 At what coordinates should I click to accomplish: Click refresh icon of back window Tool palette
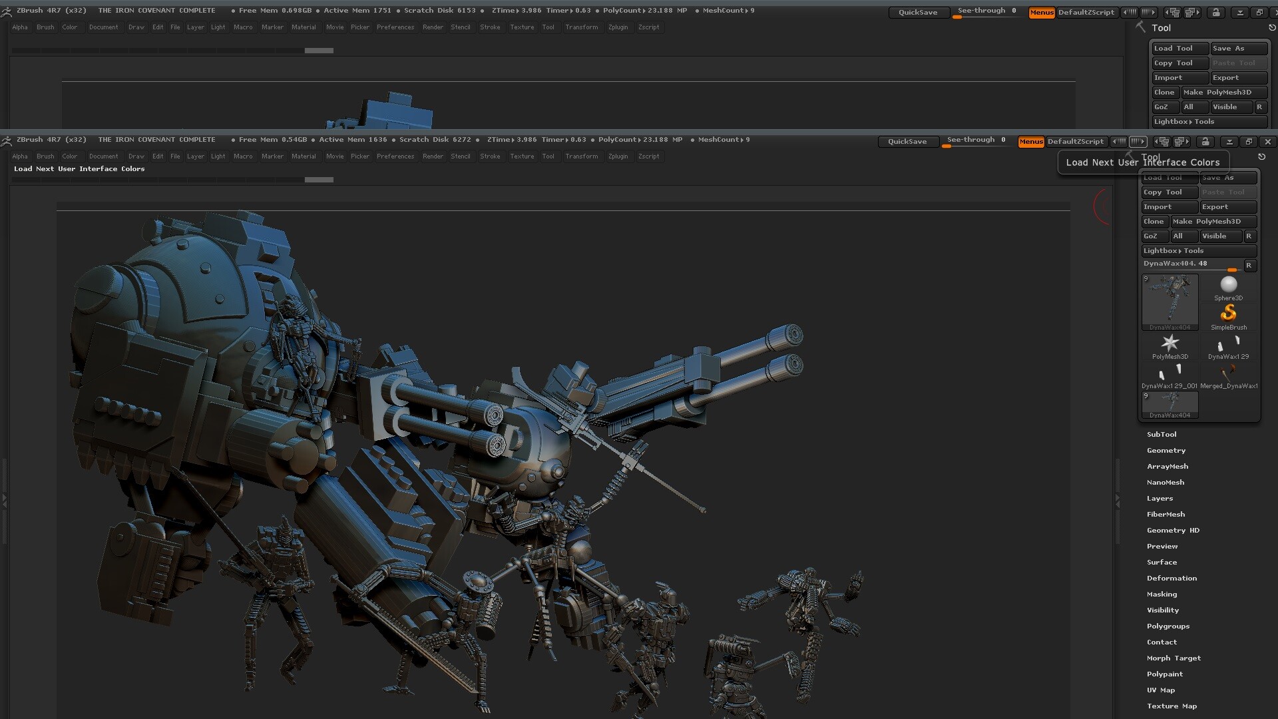pos(1272,28)
